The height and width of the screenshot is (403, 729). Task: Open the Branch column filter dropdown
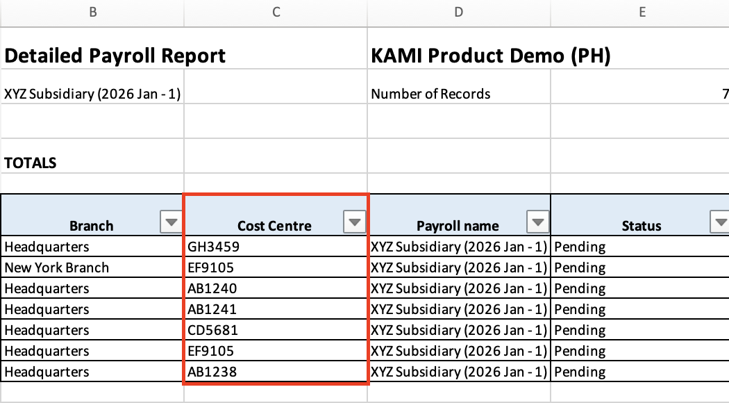point(171,222)
